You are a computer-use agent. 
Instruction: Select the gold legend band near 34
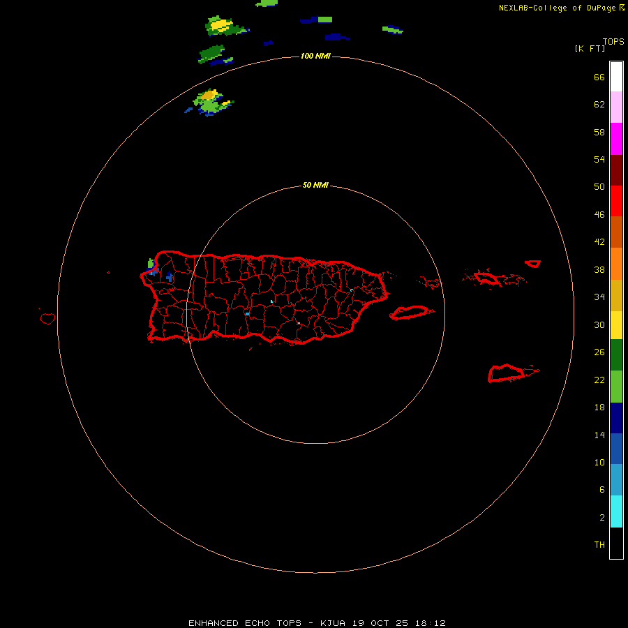coord(616,295)
